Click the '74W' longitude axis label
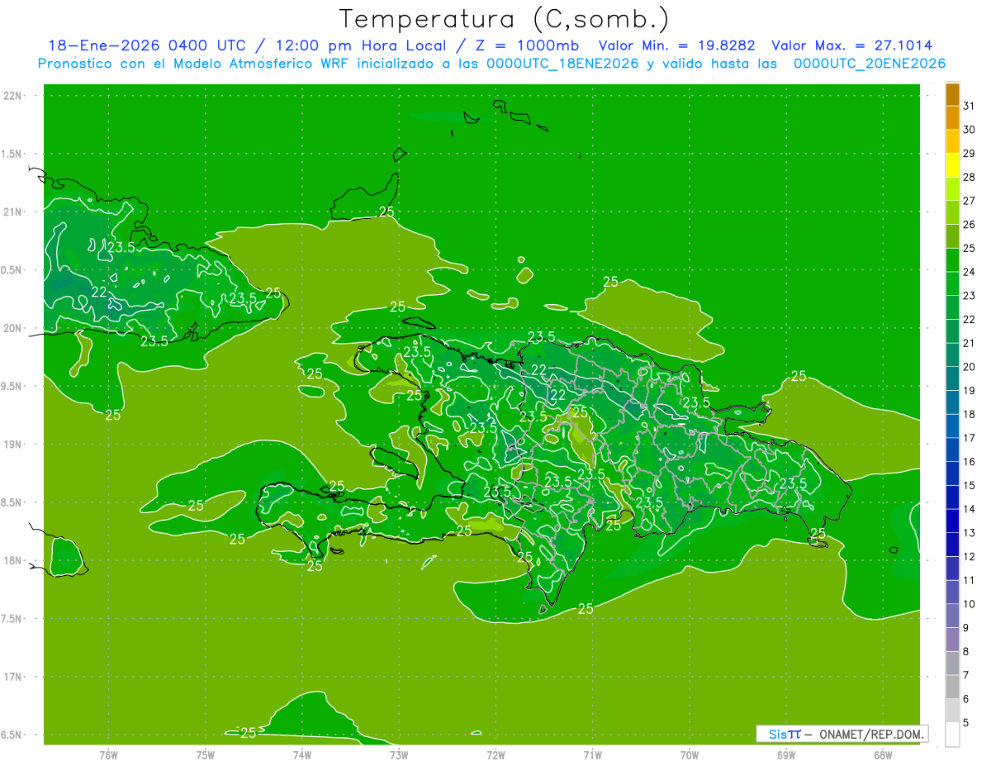 point(301,754)
